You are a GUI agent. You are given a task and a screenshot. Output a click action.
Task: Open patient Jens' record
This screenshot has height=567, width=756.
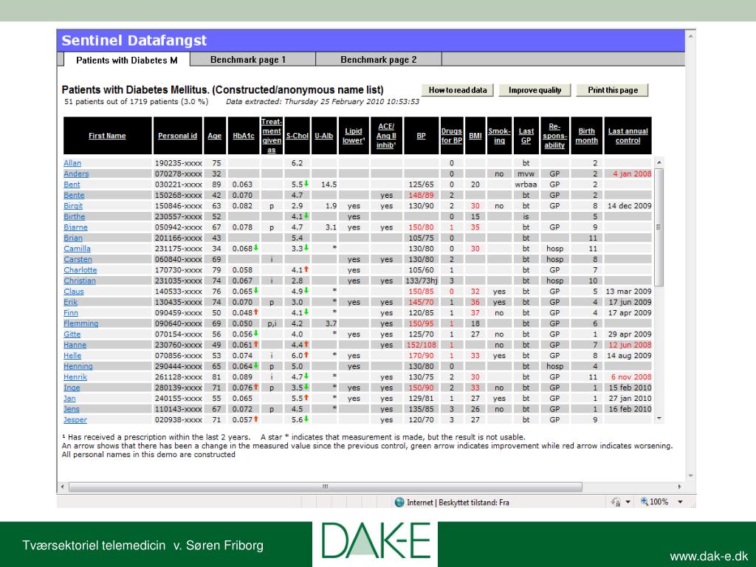pyautogui.click(x=72, y=409)
